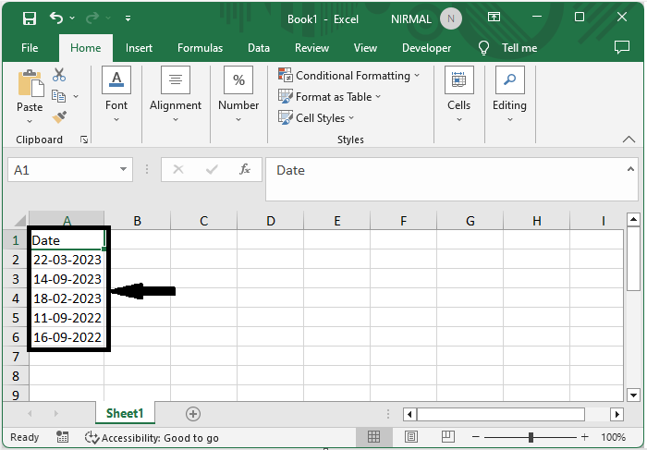This screenshot has width=647, height=450.
Task: Add a new sheet with plus button
Action: click(193, 414)
